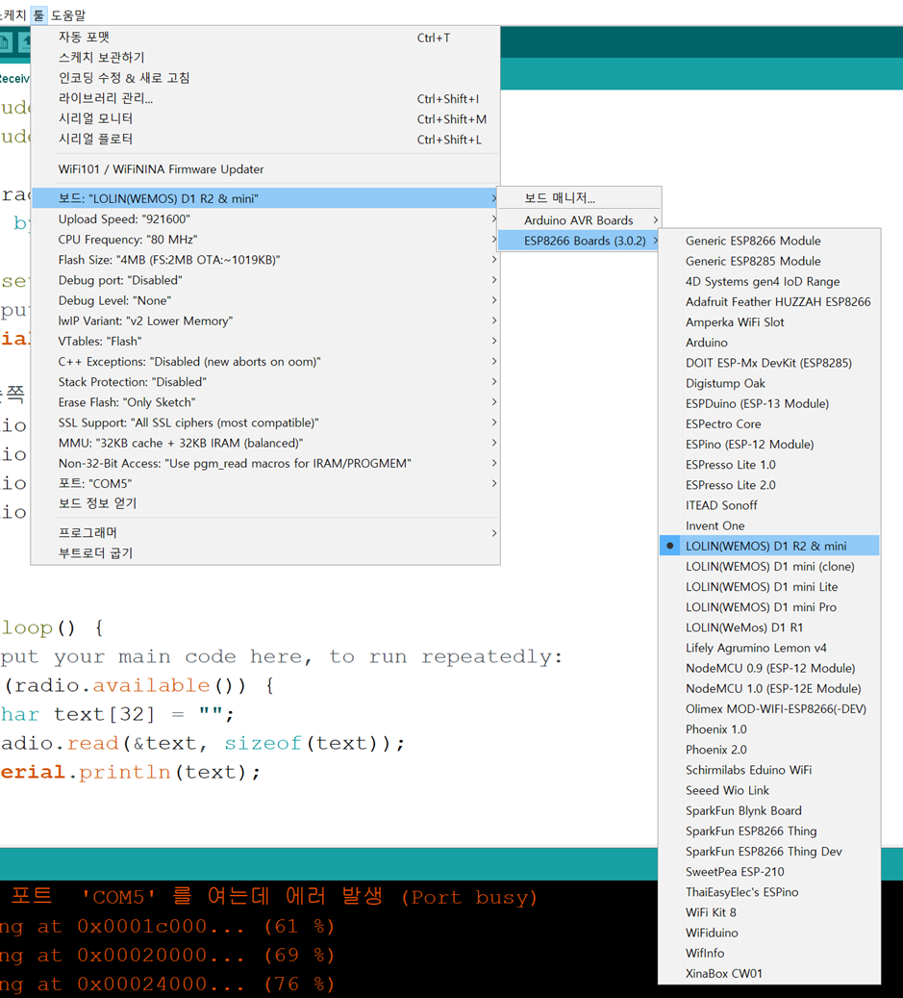903x998 pixels.
Task: Select Olimex MOD-WIFI-ESP8266(-DEV)
Action: (769, 709)
